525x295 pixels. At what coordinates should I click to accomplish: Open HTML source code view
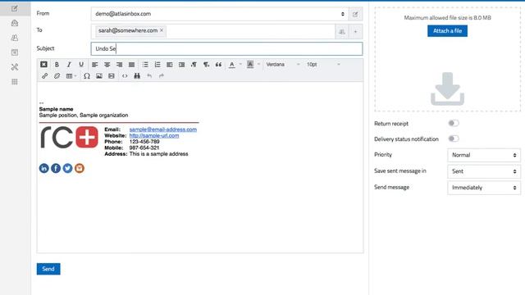tap(125, 76)
